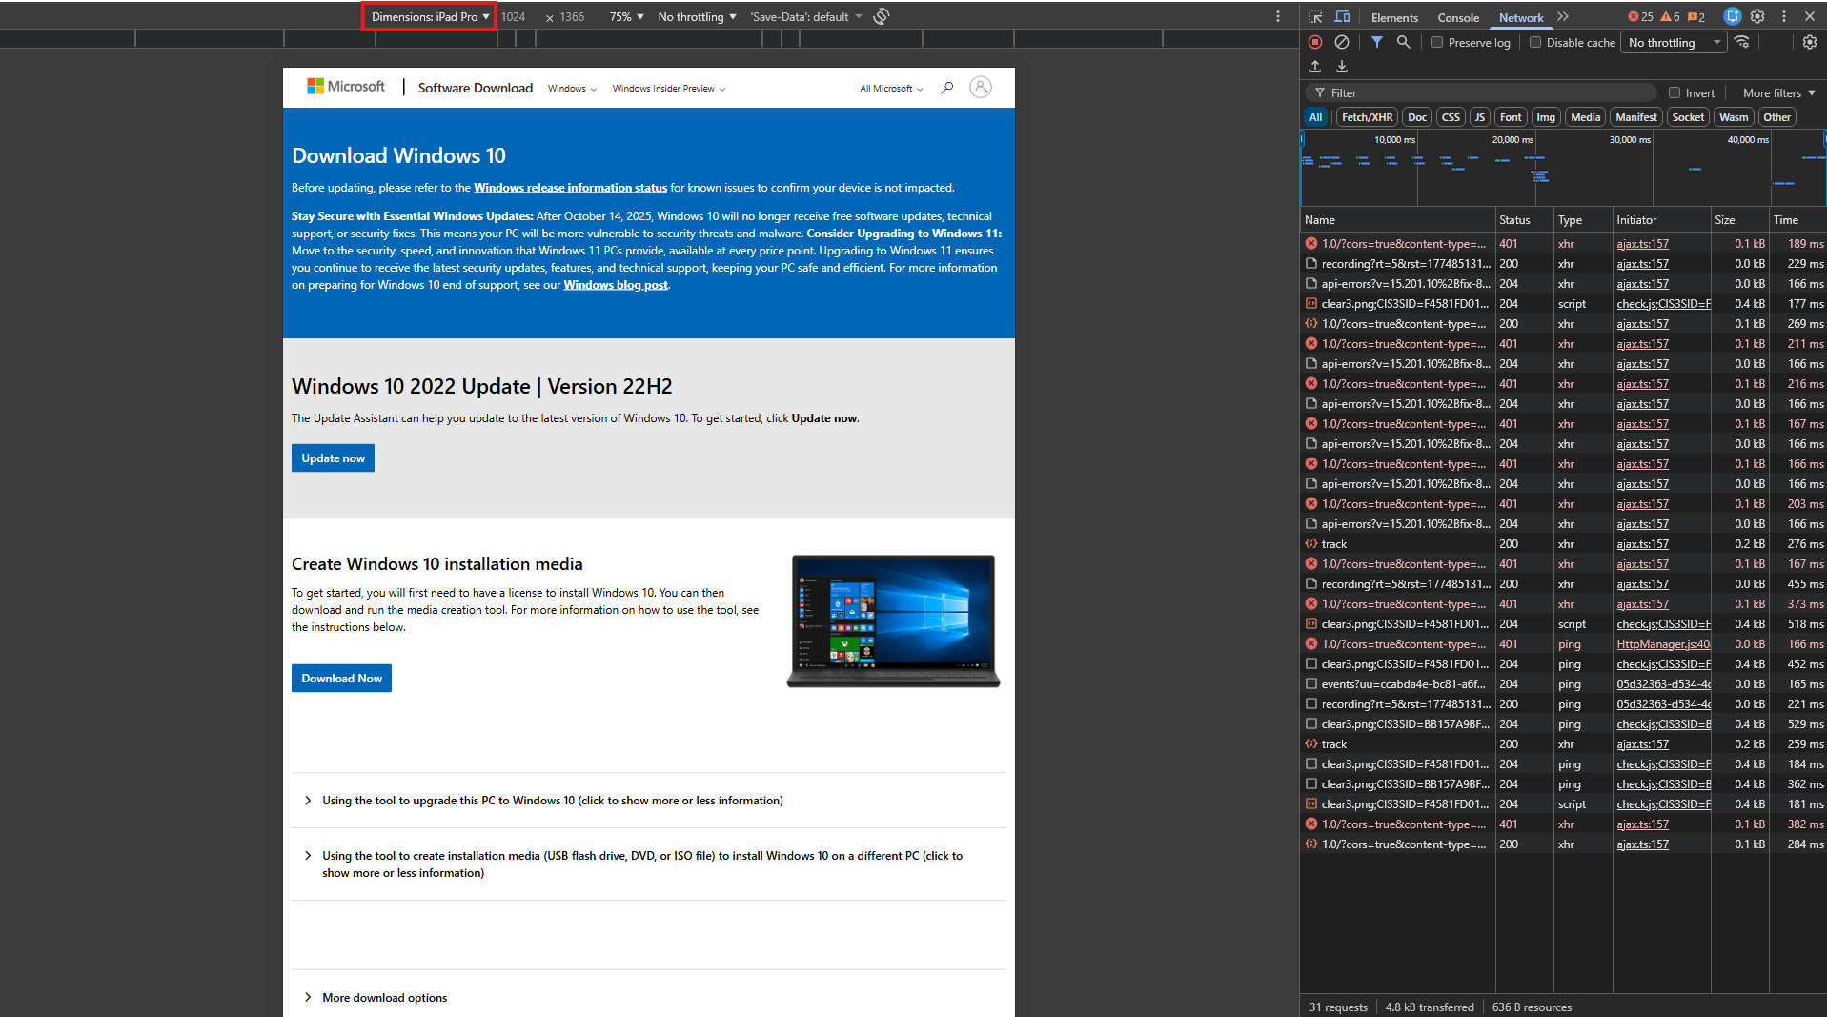The width and height of the screenshot is (1827, 1017).
Task: Toggle the device toolbar icon in DevTools
Action: pos(1342,17)
